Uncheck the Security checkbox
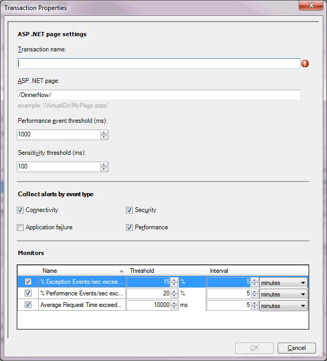The width and height of the screenshot is (327, 361). tap(129, 210)
